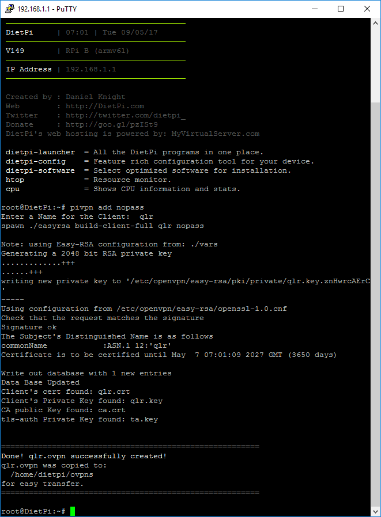Click the IP Address value 192.168.1.1
This screenshot has width=381, height=517.
click(x=91, y=69)
